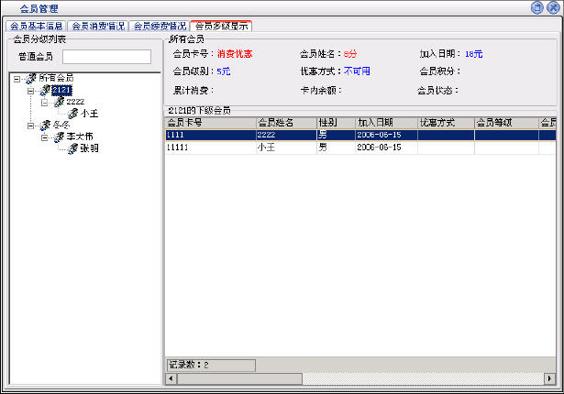Click the member icon beside 李大伟
The width and height of the screenshot is (564, 394).
click(x=59, y=137)
